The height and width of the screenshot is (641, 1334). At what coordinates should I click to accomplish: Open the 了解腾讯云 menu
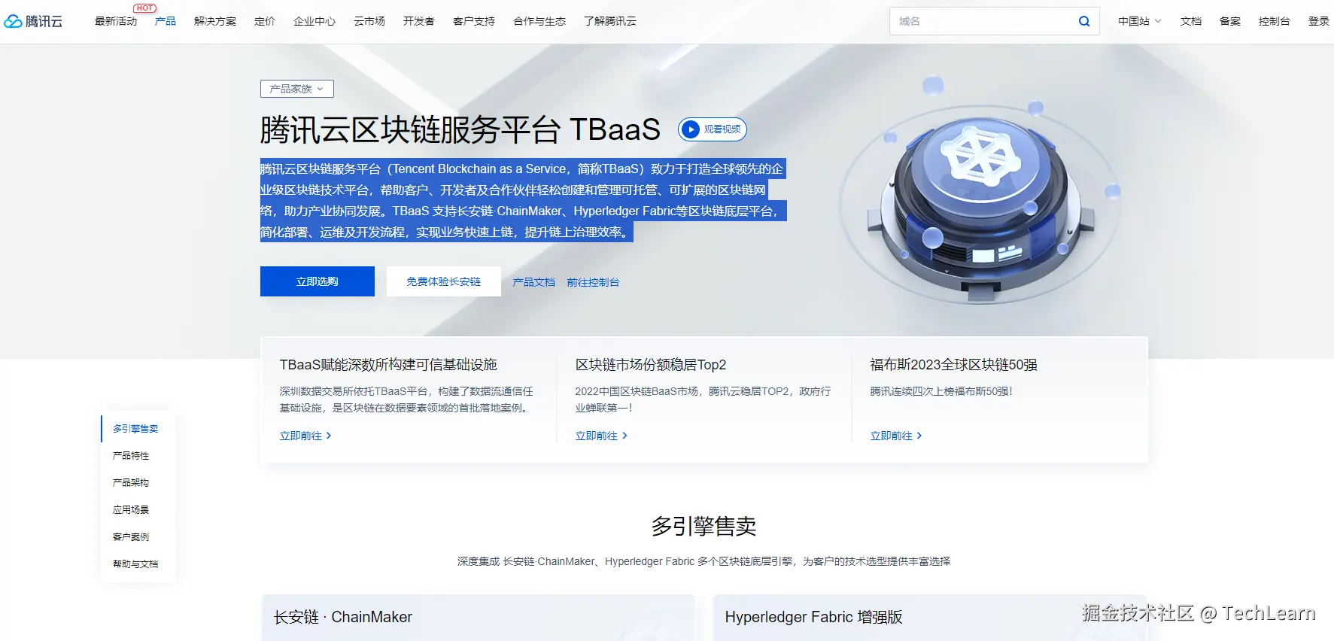coord(610,21)
